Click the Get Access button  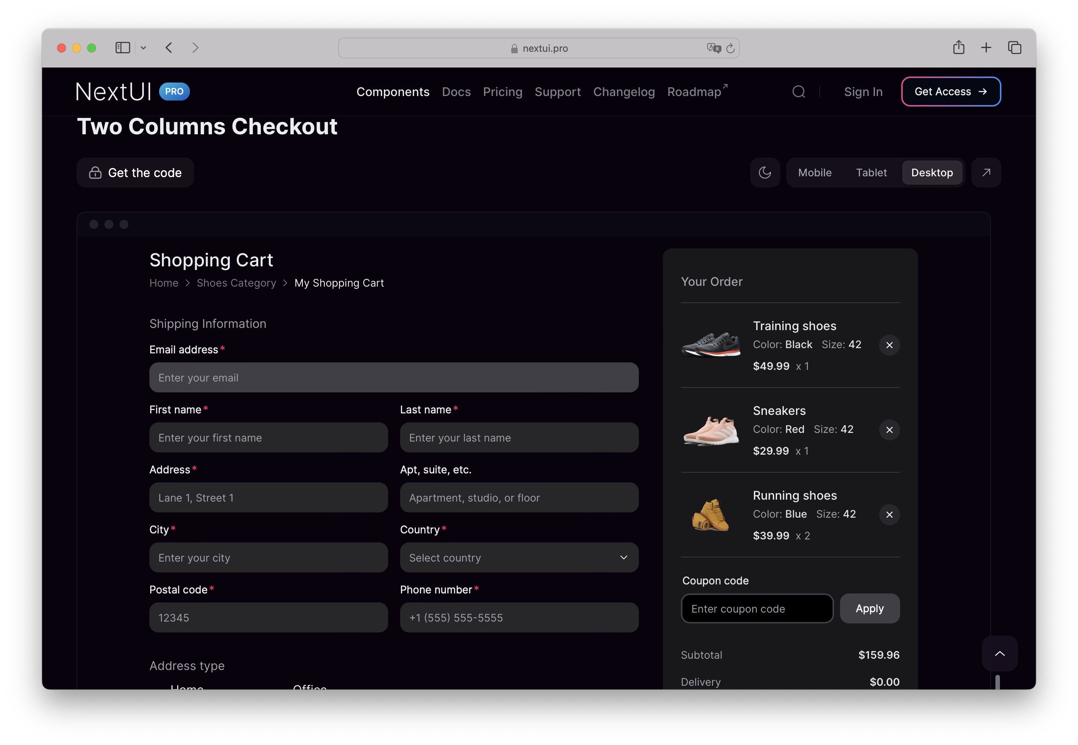click(x=951, y=92)
